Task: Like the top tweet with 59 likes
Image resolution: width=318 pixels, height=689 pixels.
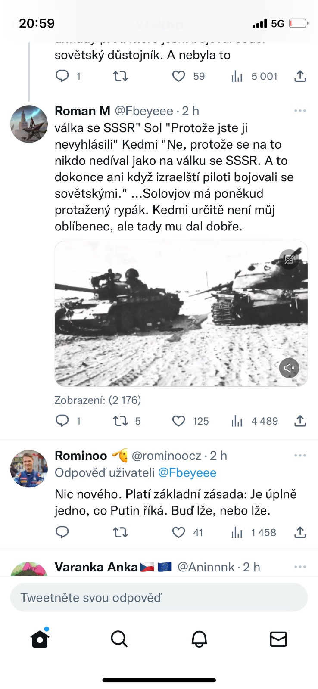Action: pyautogui.click(x=179, y=76)
